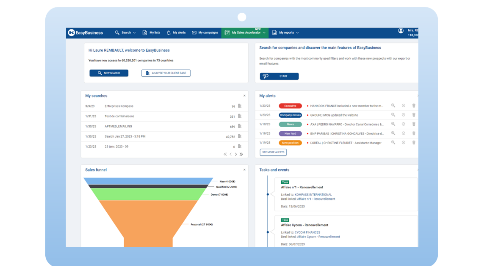484x272 pixels.
Task: Open deal link Affaire n°1 - Renouvellement
Action: [x=316, y=199]
